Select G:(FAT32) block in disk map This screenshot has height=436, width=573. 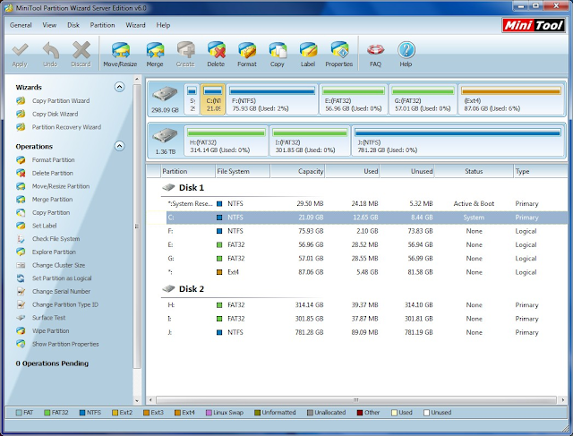coord(423,99)
